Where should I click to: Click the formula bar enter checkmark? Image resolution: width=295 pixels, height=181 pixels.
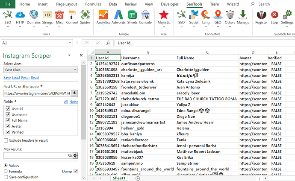click(x=97, y=43)
